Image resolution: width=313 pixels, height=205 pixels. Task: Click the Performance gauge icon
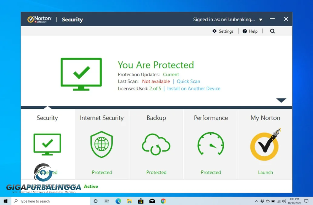pos(211,144)
